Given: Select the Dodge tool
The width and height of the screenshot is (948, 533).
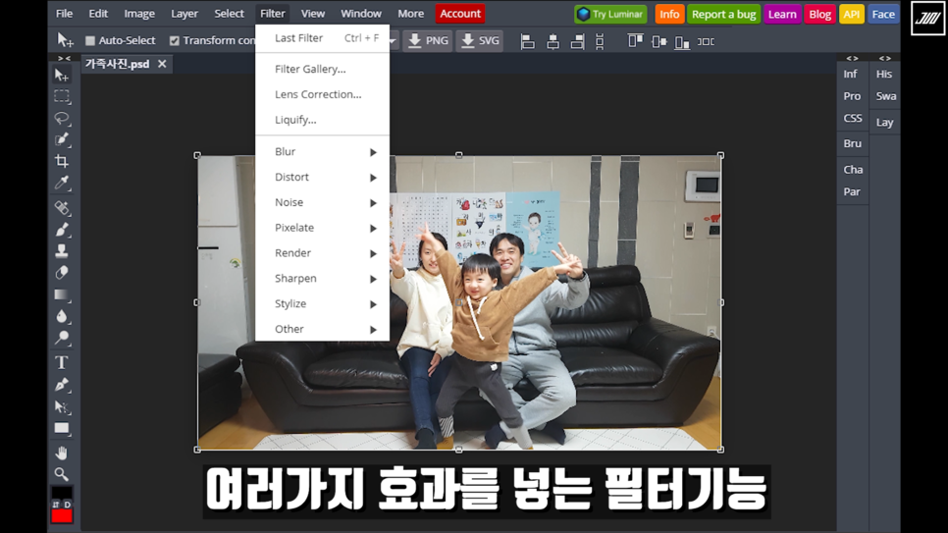Looking at the screenshot, I should 62,339.
